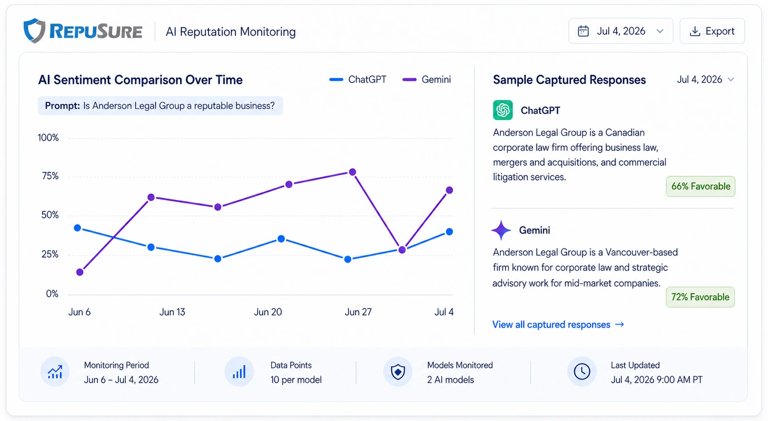This screenshot has height=421, width=768.
Task: Click the Models Monitored shield icon
Action: pyautogui.click(x=398, y=372)
